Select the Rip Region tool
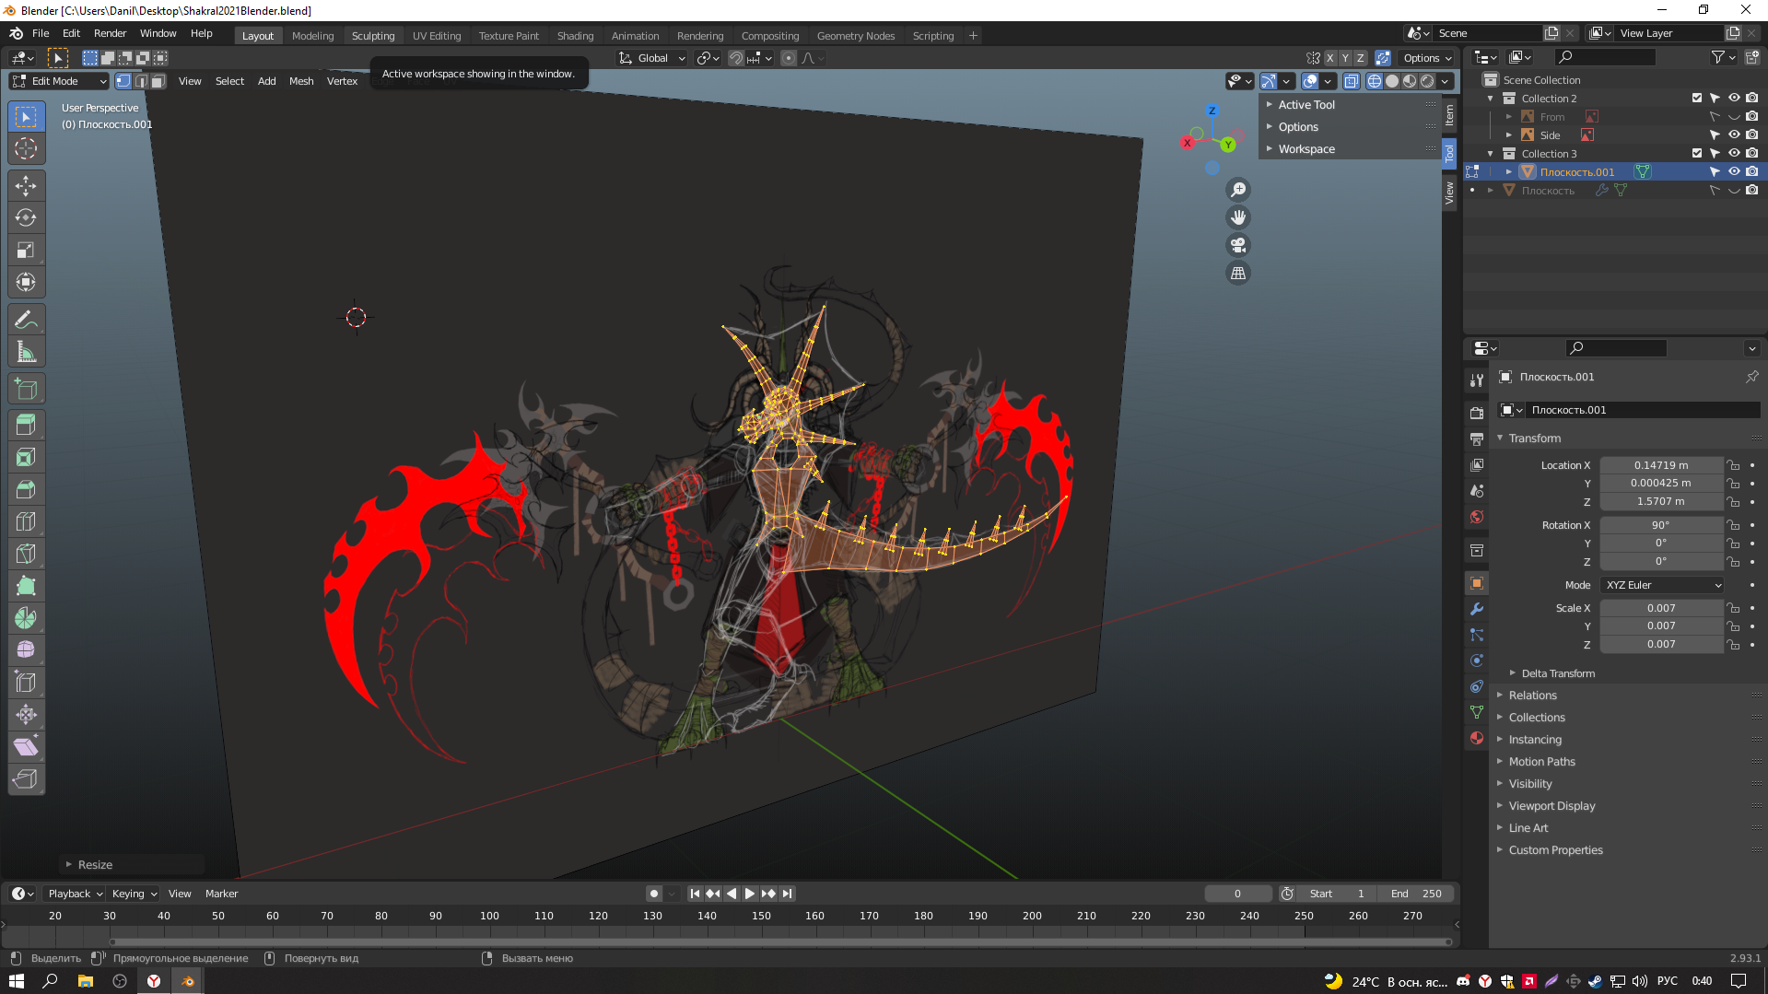The height and width of the screenshot is (994, 1768). pos(26,779)
